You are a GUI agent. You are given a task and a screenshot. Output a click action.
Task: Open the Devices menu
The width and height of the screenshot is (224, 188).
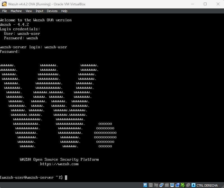(x=52, y=11)
